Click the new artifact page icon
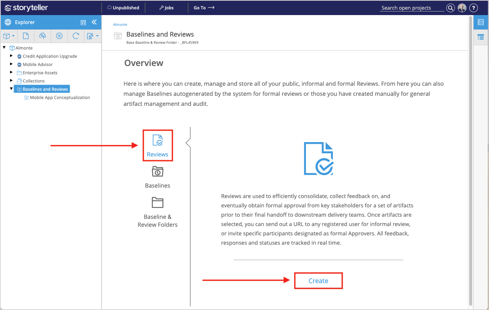Image resolution: width=489 pixels, height=310 pixels. (x=25, y=36)
